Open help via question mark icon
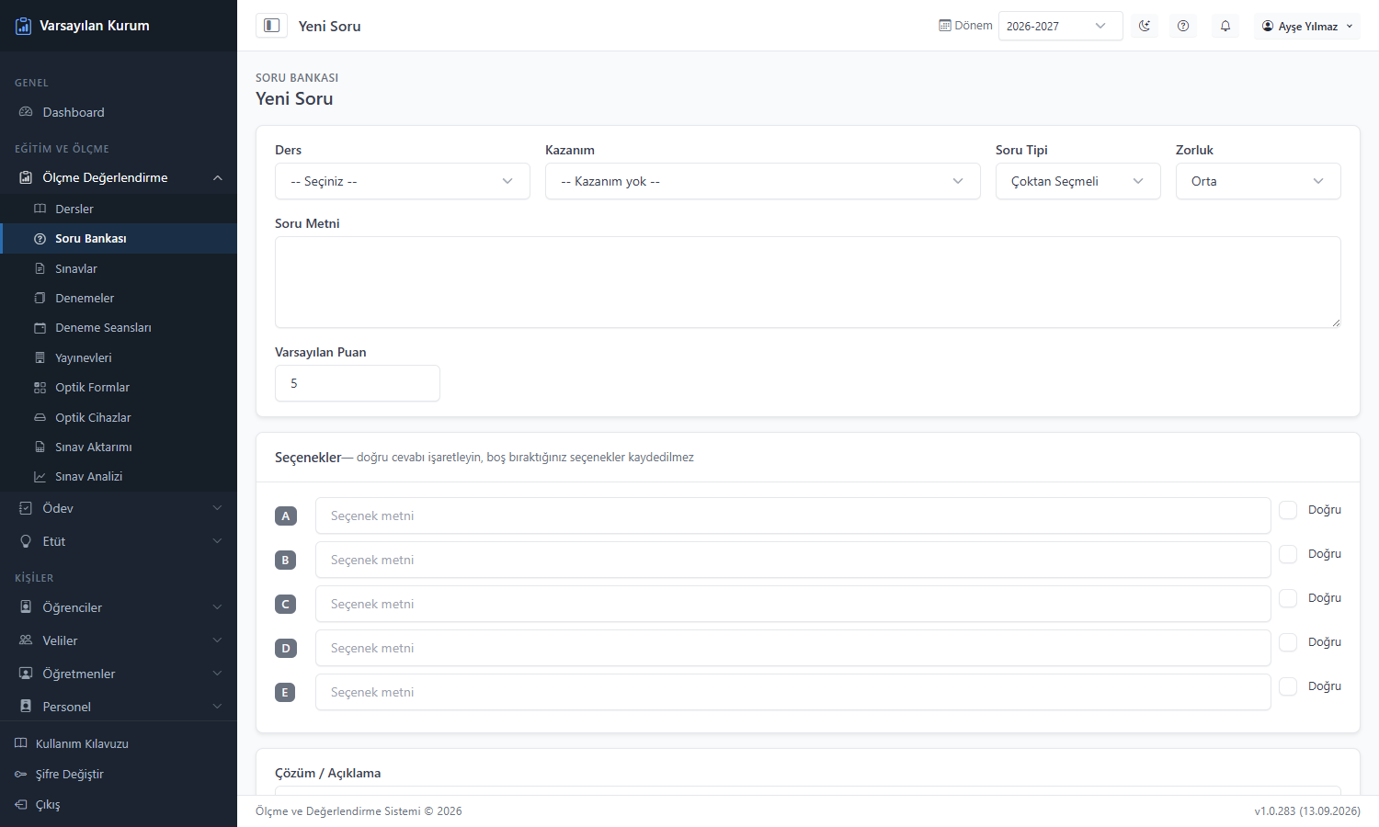Viewport: 1379px width, 827px height. 1183,26
